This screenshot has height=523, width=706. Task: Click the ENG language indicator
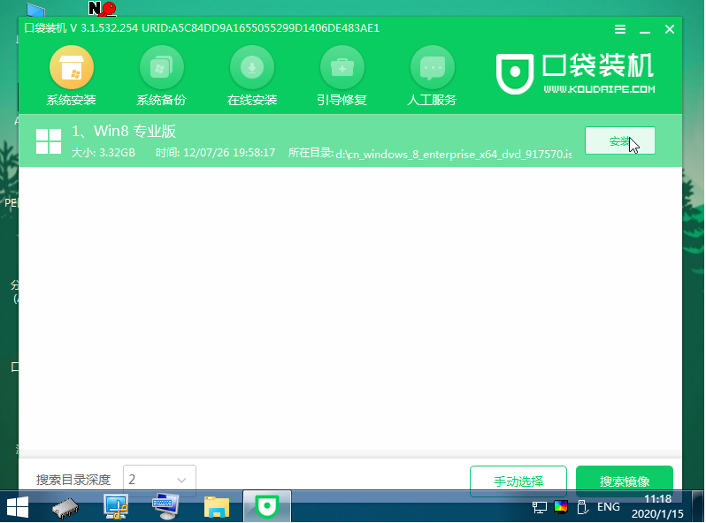[x=609, y=507]
